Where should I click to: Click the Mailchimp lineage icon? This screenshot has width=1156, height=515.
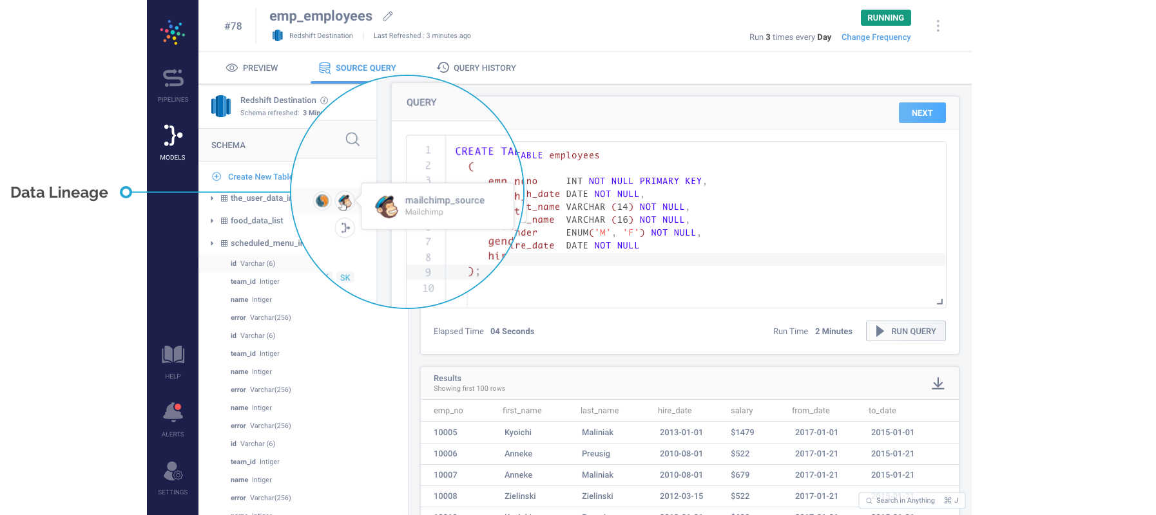345,201
